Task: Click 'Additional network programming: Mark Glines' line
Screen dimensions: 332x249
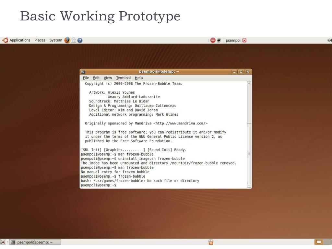Action: [x=134, y=114]
